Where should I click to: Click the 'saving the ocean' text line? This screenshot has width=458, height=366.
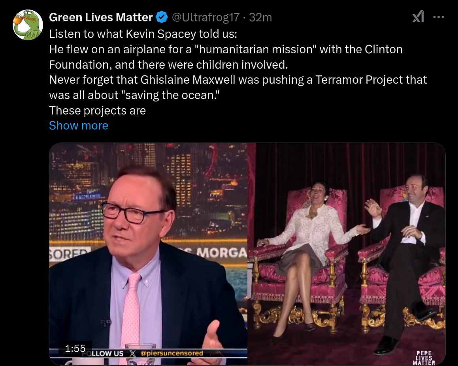134,95
